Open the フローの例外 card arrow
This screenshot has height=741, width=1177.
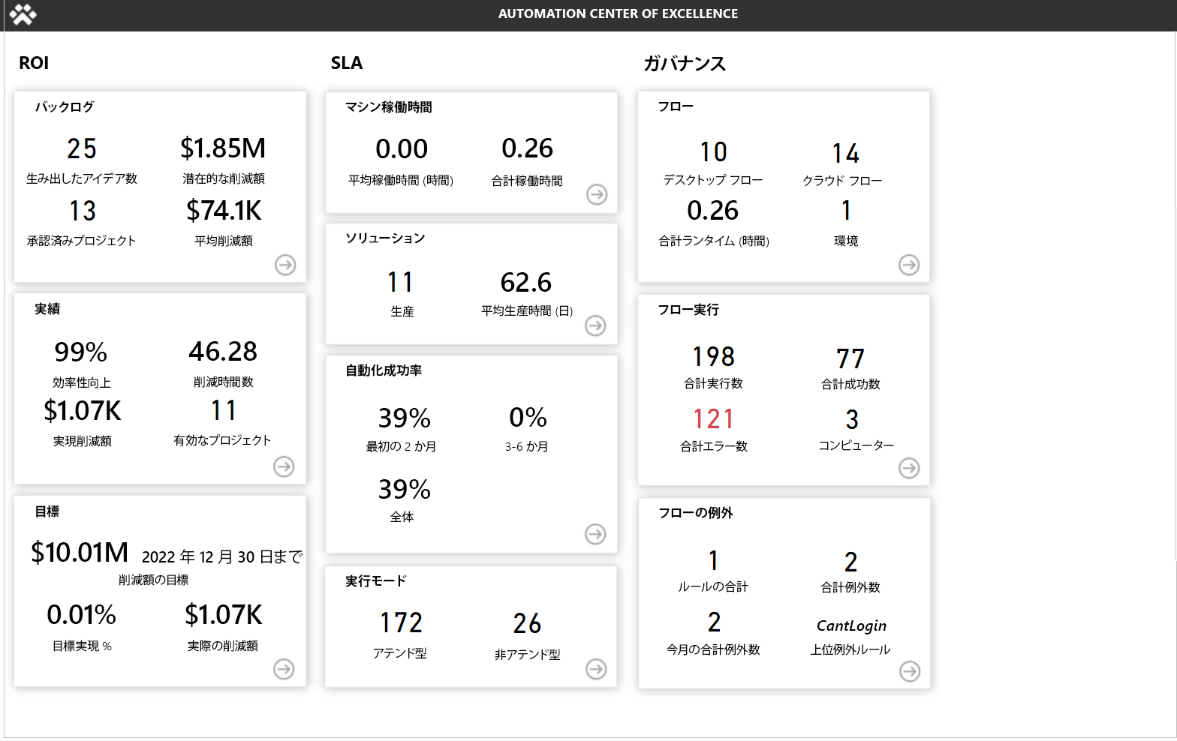coord(910,671)
